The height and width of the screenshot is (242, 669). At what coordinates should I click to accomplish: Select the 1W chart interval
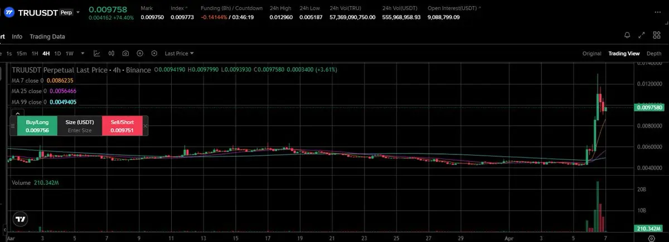[x=69, y=54]
